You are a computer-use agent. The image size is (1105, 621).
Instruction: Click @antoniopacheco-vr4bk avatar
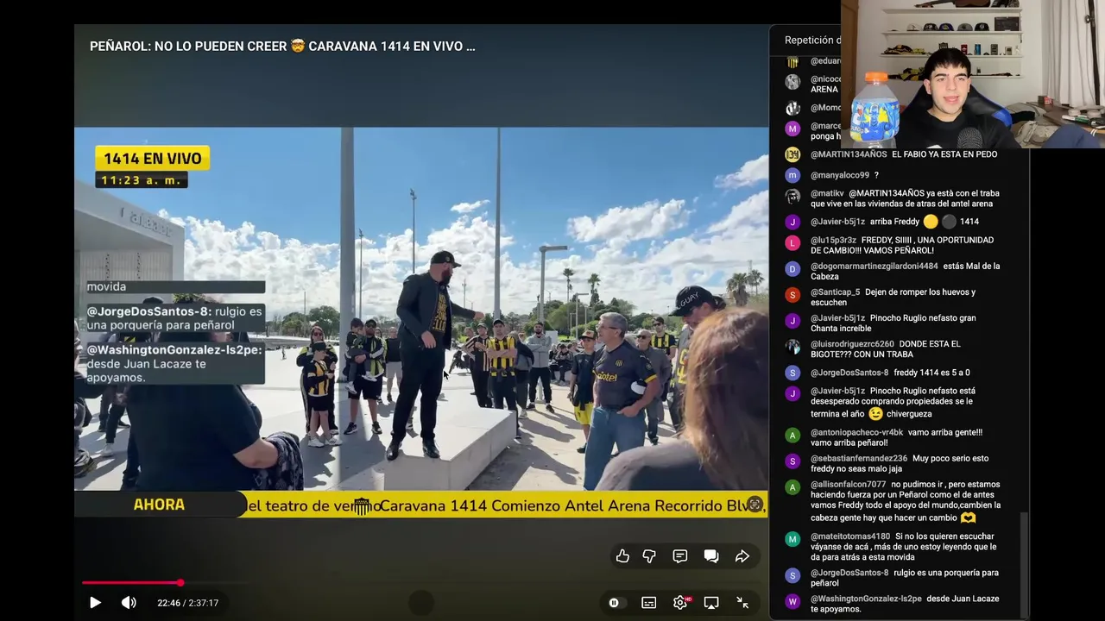[x=792, y=436]
